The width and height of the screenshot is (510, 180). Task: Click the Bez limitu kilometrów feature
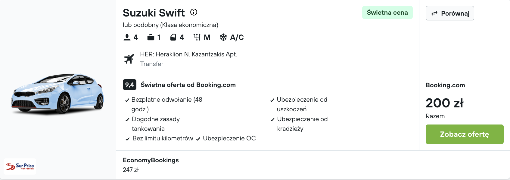[159, 138]
